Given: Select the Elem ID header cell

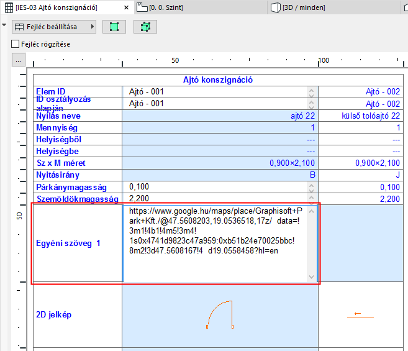Looking at the screenshot, I should (x=78, y=92).
